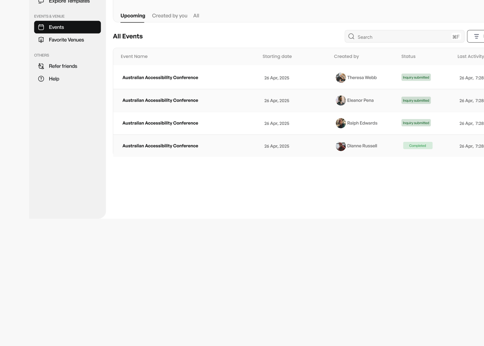Sort by the Event Name column header
484x346 pixels.
(x=134, y=56)
